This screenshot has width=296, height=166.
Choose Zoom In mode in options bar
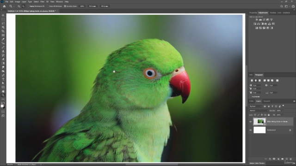tap(19, 6)
